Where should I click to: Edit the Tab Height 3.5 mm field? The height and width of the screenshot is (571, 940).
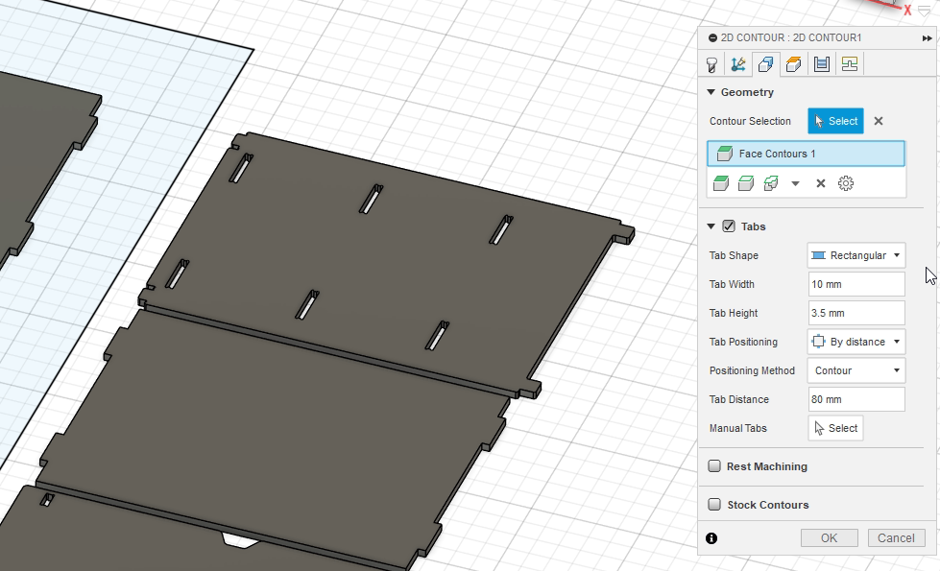click(856, 313)
